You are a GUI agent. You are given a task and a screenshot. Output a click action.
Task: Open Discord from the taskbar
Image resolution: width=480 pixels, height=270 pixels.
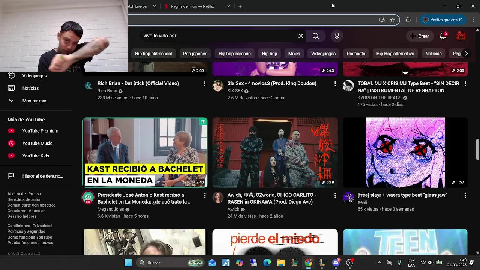[x=336, y=262]
